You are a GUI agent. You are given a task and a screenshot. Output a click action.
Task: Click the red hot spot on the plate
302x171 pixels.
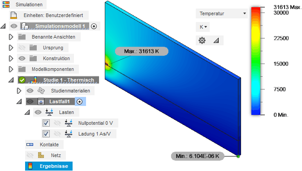pyautogui.click(x=107, y=64)
